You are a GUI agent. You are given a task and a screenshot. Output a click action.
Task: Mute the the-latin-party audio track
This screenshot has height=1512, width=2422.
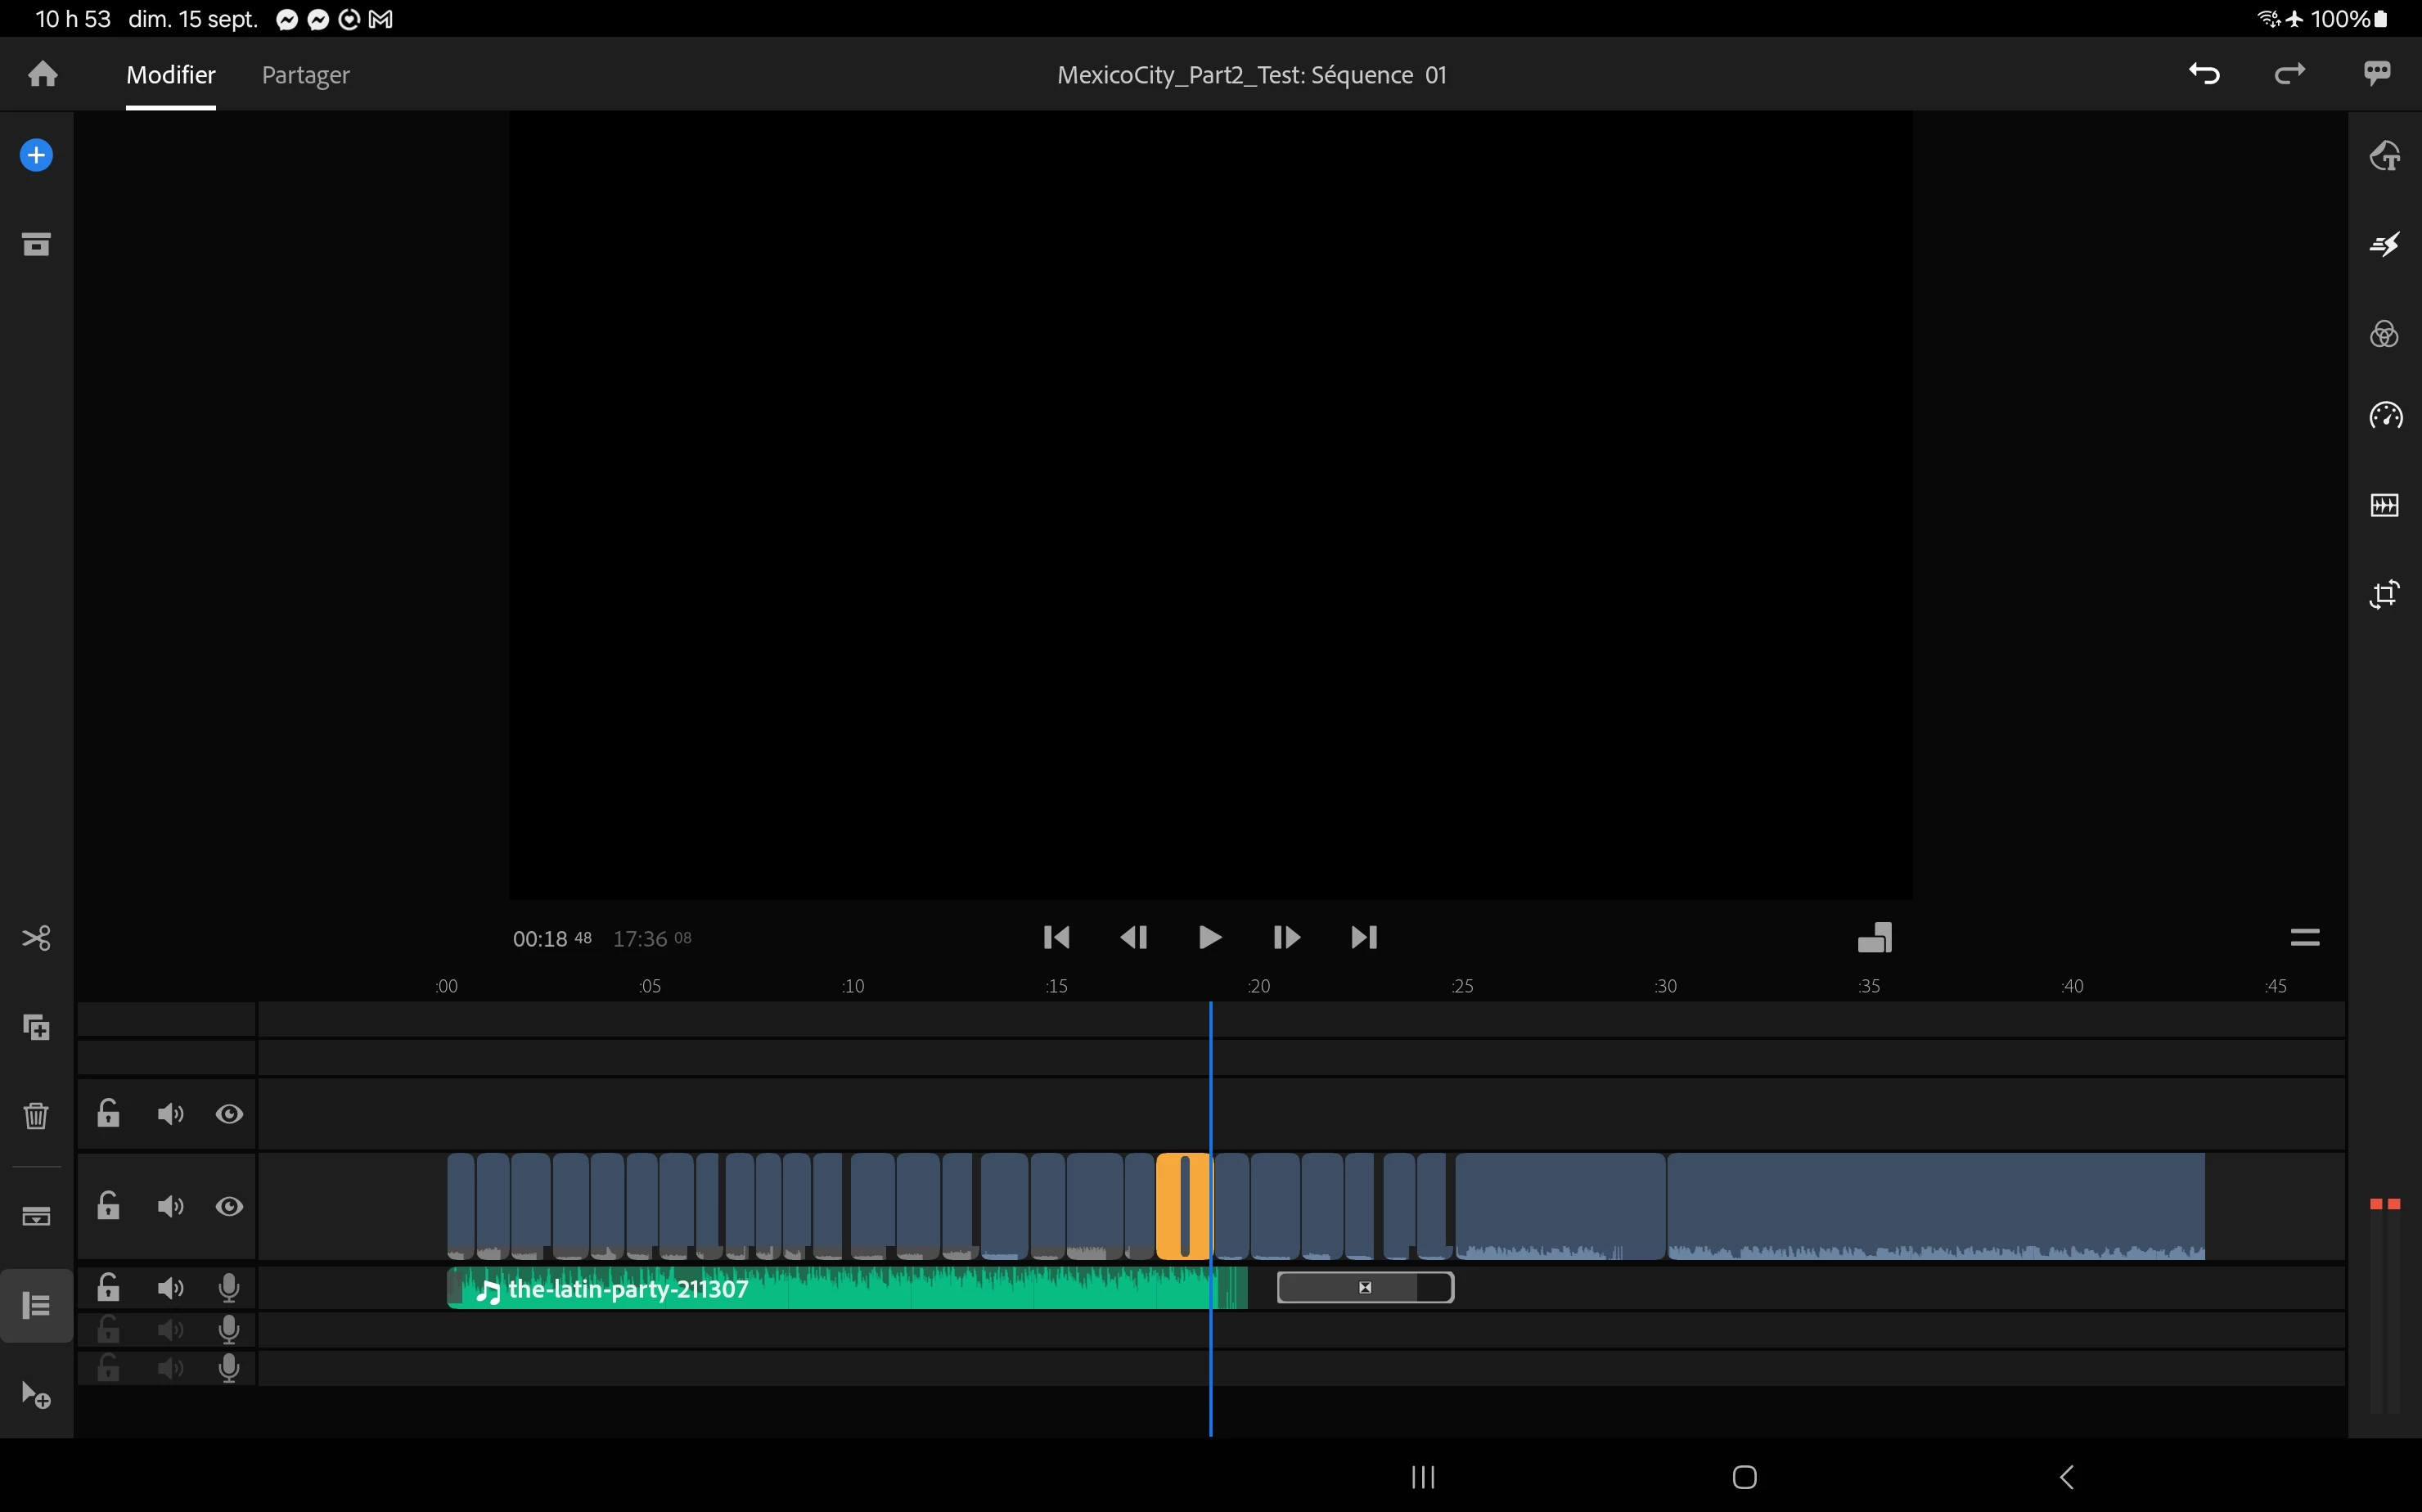170,1288
